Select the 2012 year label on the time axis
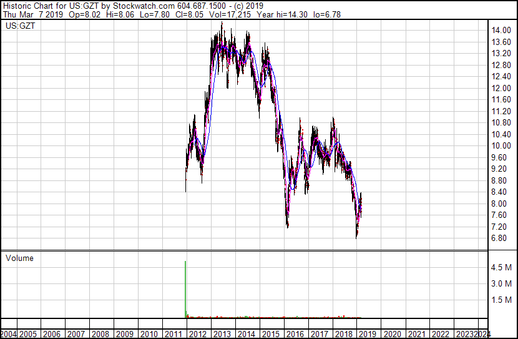The width and height of the screenshot is (518, 339). click(198, 334)
